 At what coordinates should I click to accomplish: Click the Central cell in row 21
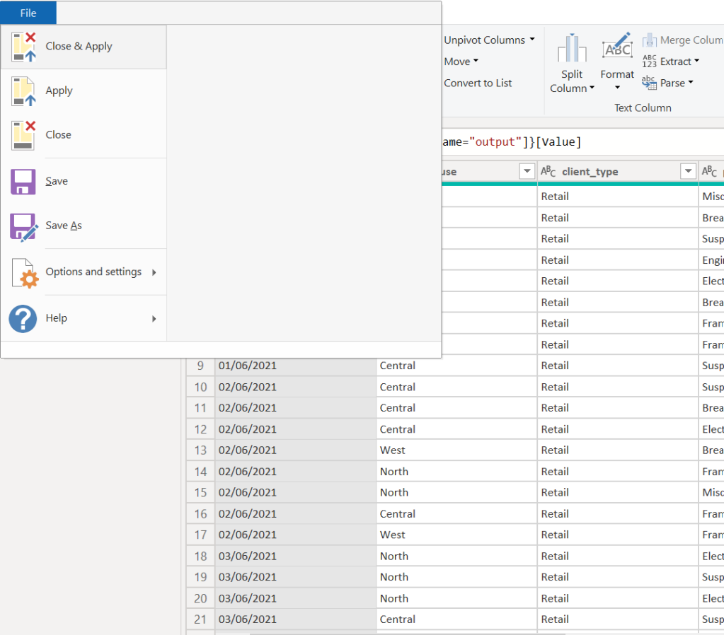[x=456, y=619]
